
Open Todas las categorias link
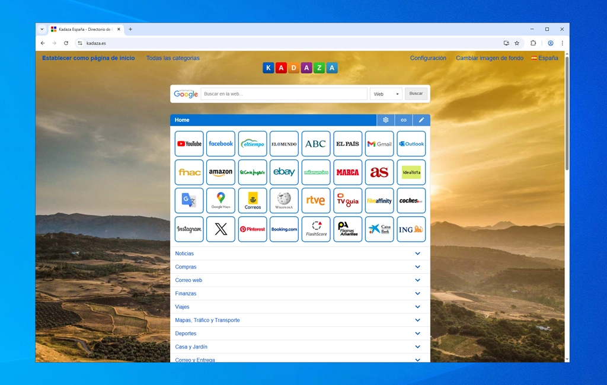pos(172,58)
